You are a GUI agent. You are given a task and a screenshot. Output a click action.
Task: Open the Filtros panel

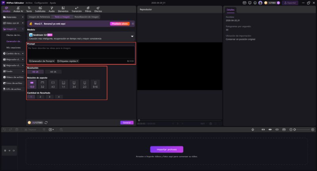88,9
